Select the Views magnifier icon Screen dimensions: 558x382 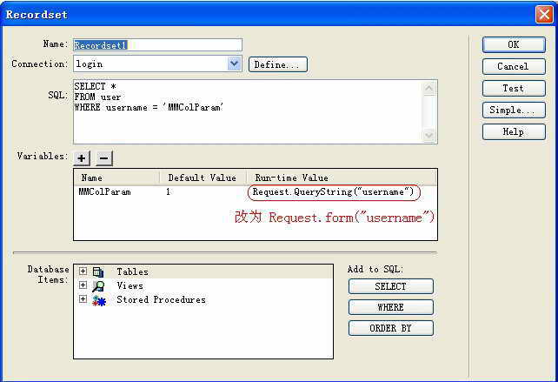[98, 285]
